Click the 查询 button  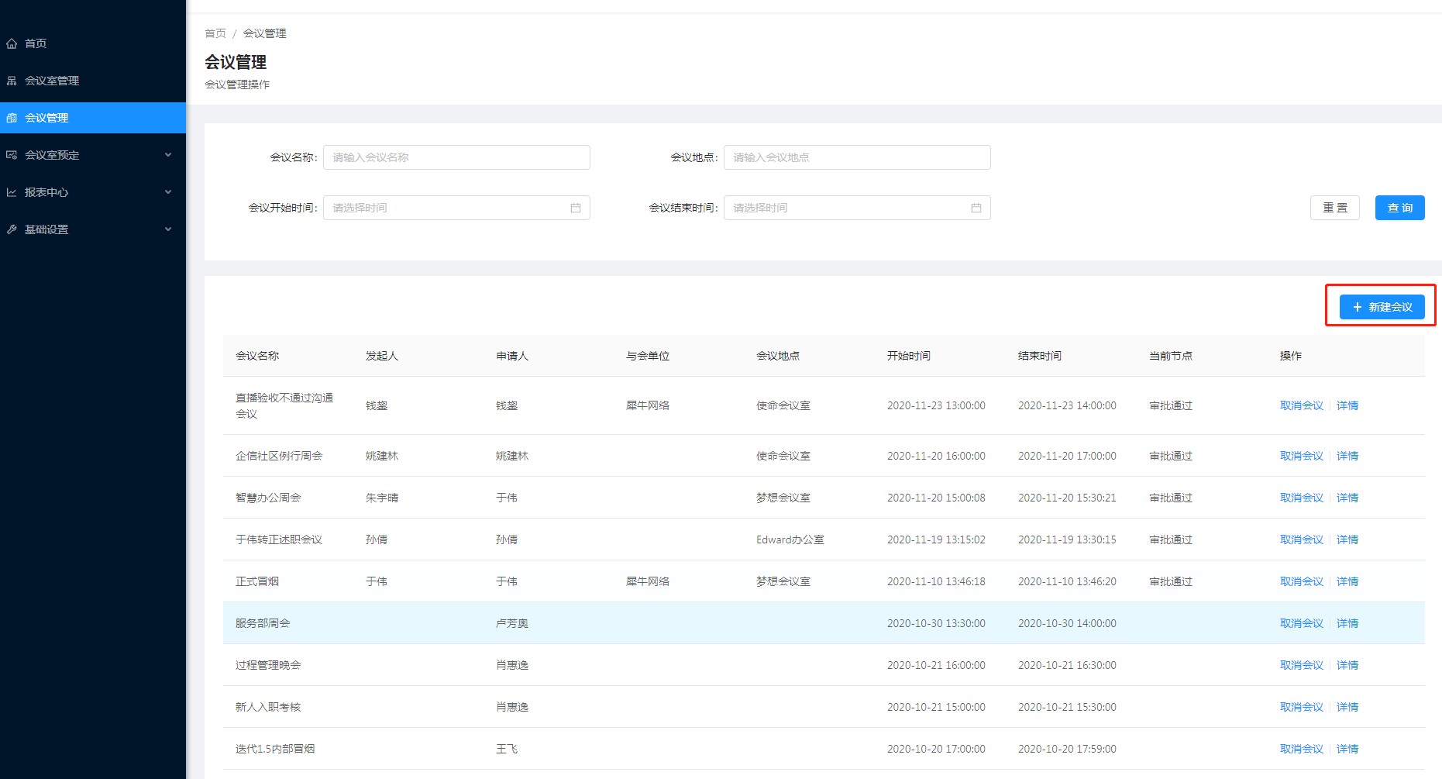click(1399, 208)
